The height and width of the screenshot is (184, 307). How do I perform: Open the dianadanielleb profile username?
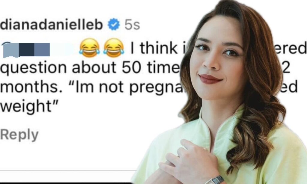point(51,25)
